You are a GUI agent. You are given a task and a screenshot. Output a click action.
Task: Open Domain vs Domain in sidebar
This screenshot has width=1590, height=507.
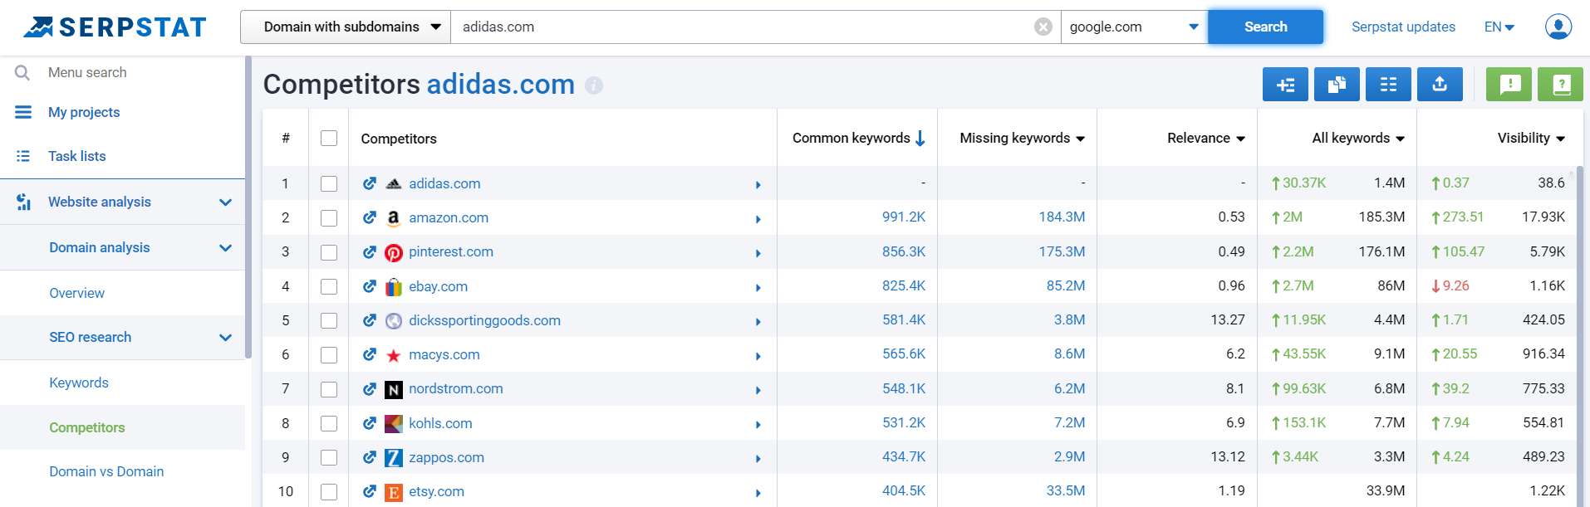point(106,471)
